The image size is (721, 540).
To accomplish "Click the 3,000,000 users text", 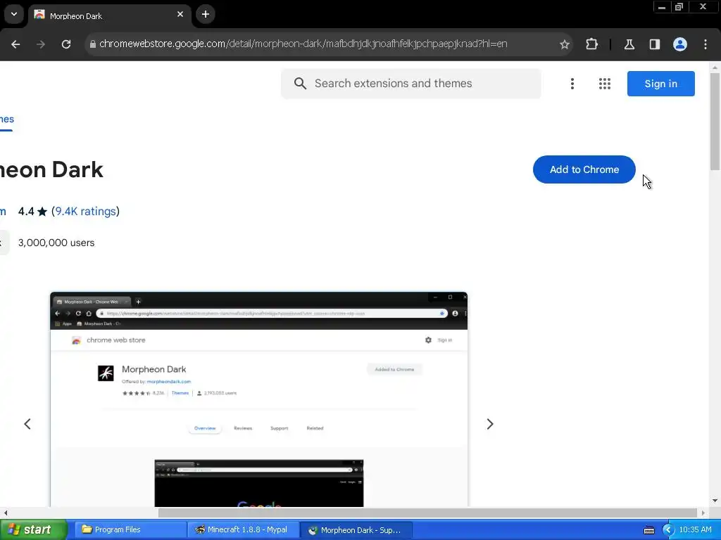I will tap(56, 243).
